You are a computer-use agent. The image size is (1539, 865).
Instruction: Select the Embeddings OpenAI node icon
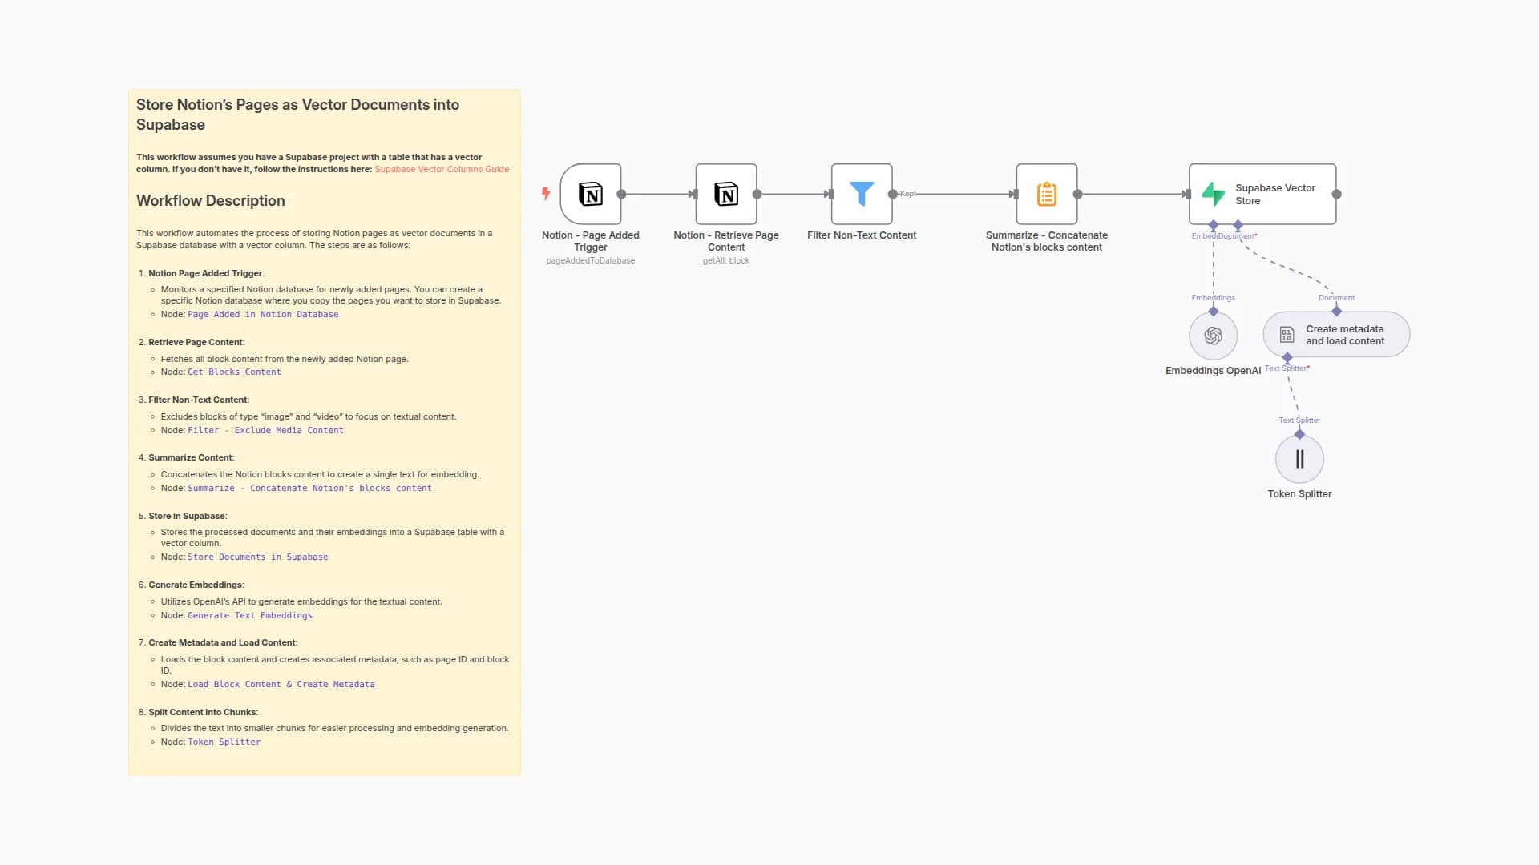point(1214,336)
